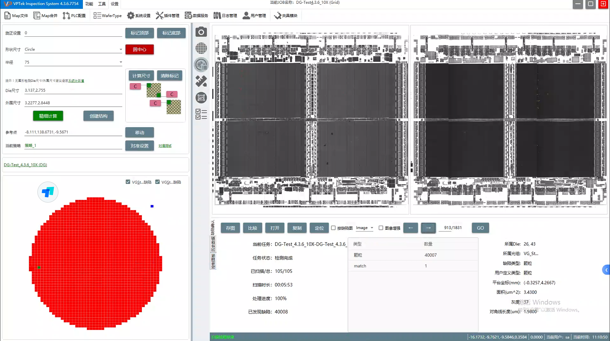This screenshot has width=610, height=341.
Task: Open the wafer map grid icon
Action: (x=201, y=48)
